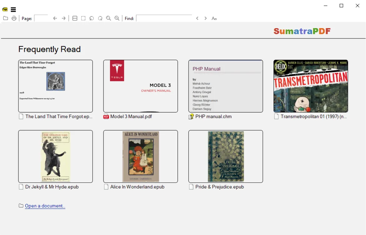Rotate the document right with the rotate icon

pyautogui.click(x=100, y=18)
